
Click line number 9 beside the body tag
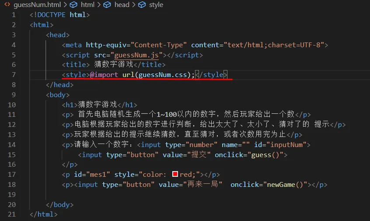(14, 95)
